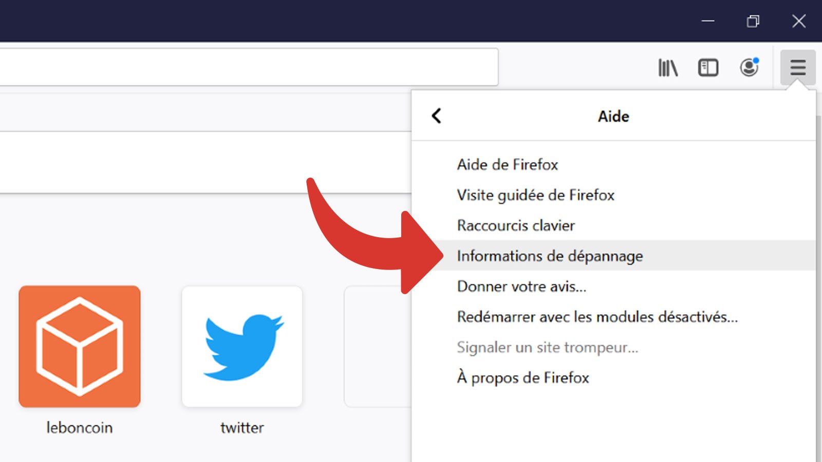
Task: Start Visite guidée de Firefox
Action: [x=613, y=195]
